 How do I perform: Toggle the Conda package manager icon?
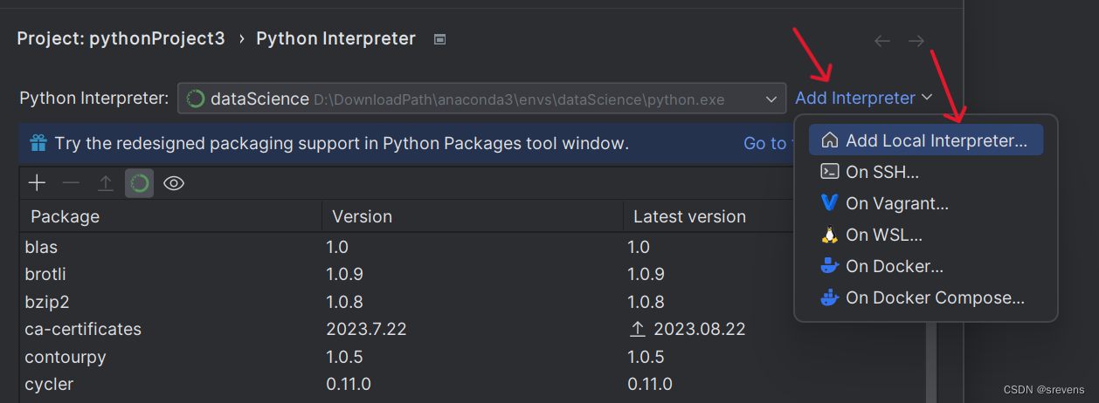(x=139, y=183)
